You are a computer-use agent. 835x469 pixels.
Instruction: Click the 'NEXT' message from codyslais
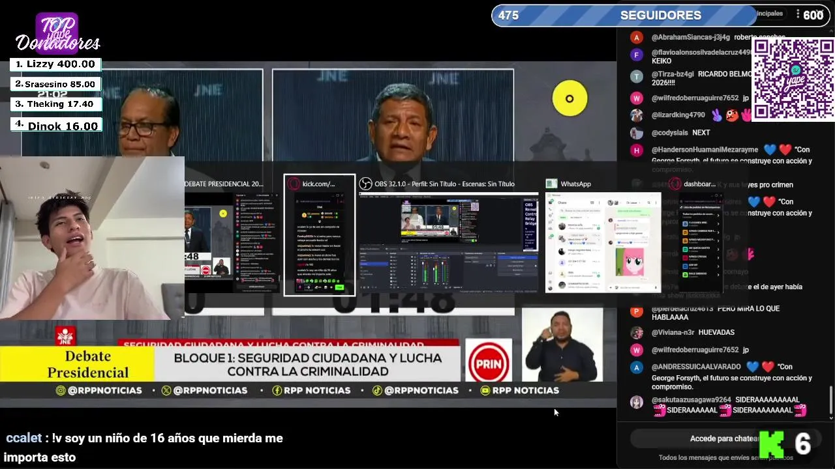(x=701, y=133)
